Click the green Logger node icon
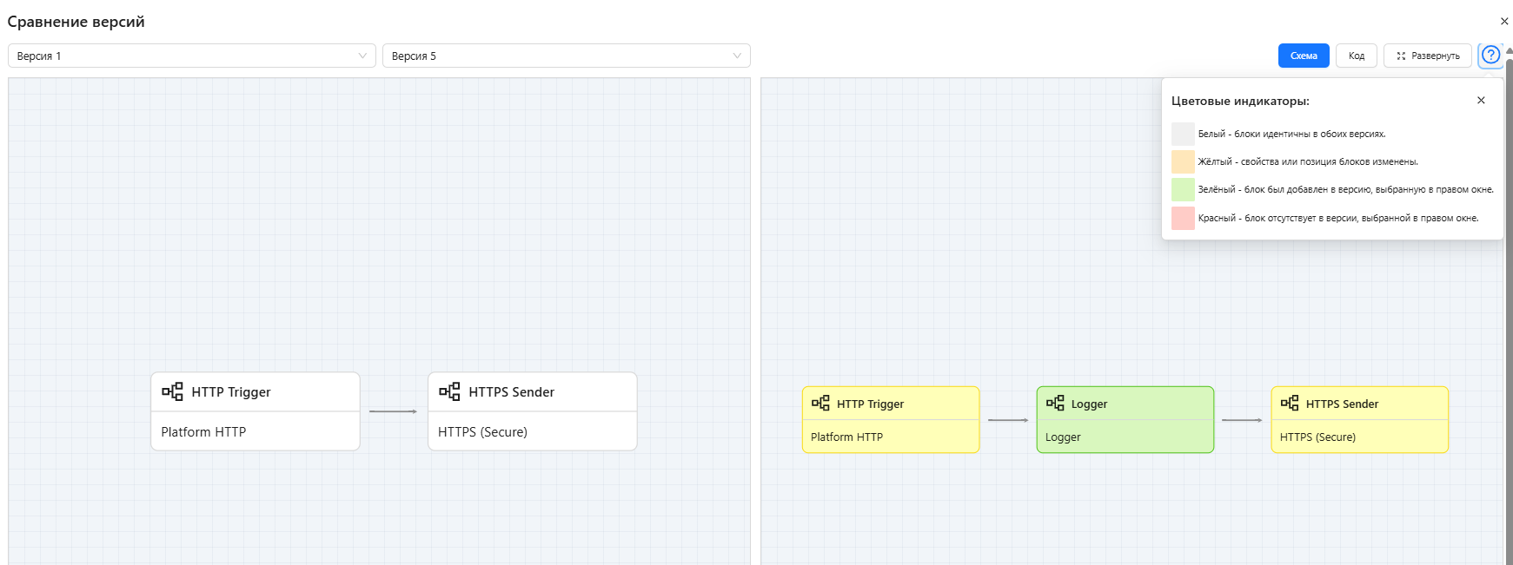1513x565 pixels. 1055,404
